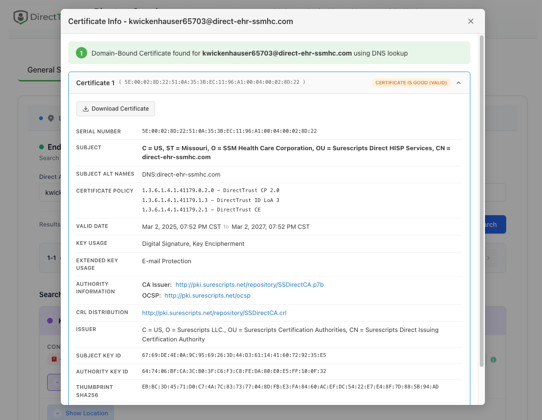Click Download Certificate button
Viewport: 542px width, 420px height.
pos(115,109)
